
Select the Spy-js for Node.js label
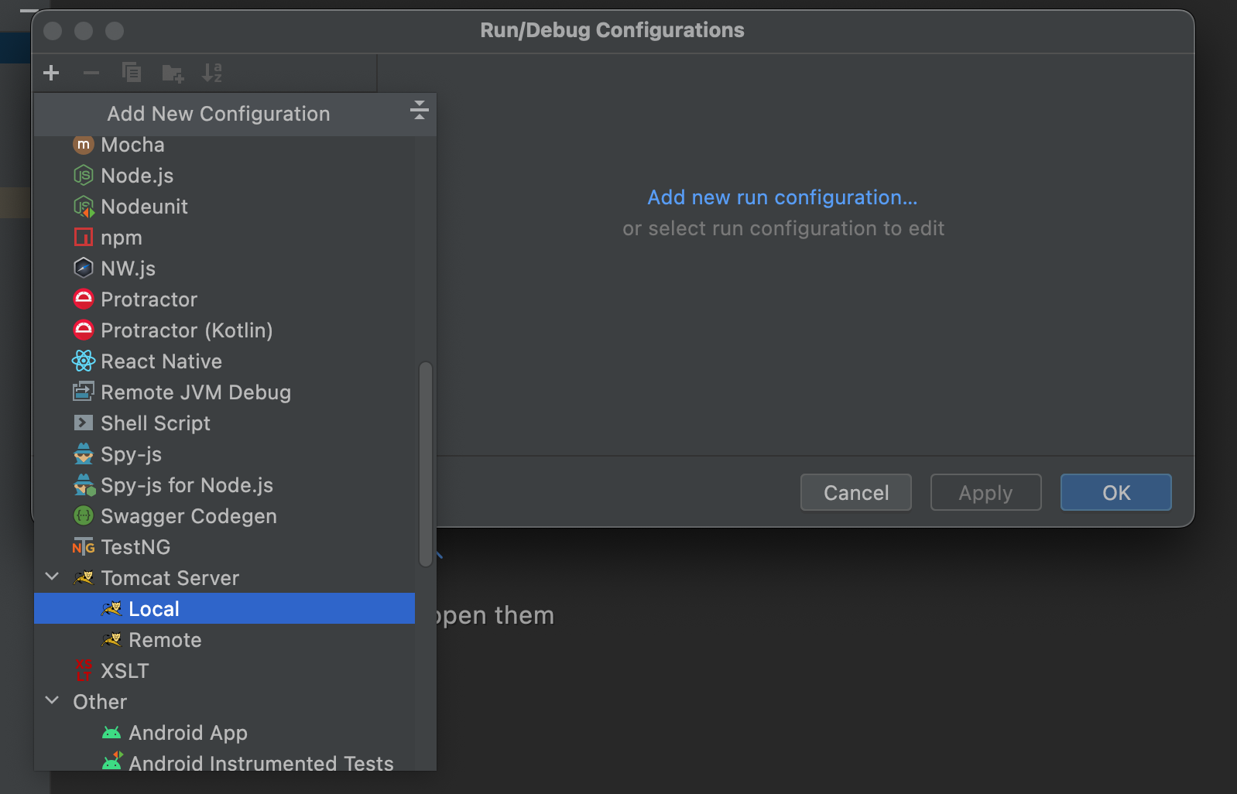point(187,485)
